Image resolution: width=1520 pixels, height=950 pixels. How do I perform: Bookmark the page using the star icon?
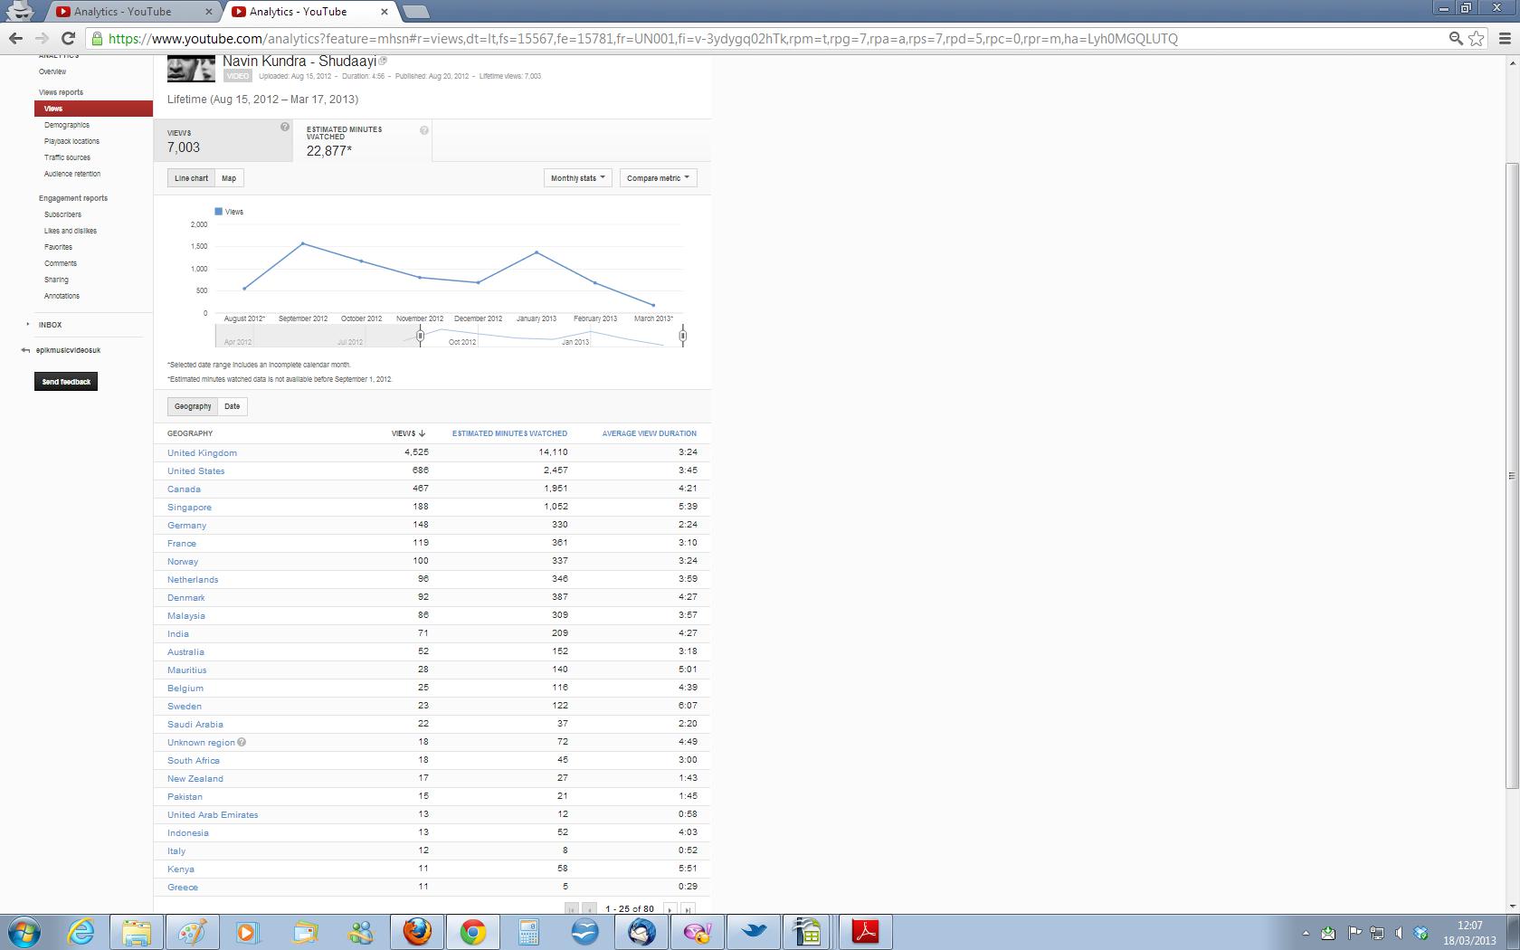click(1477, 38)
